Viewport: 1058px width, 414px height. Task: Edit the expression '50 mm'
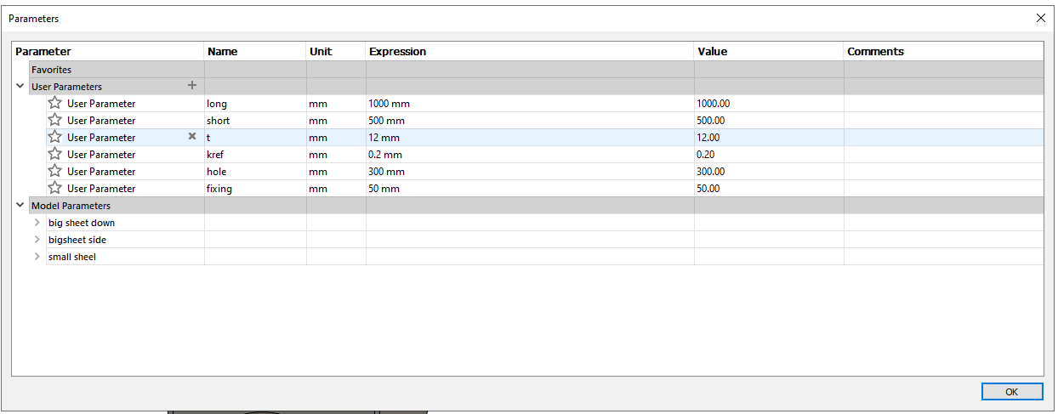[530, 188]
